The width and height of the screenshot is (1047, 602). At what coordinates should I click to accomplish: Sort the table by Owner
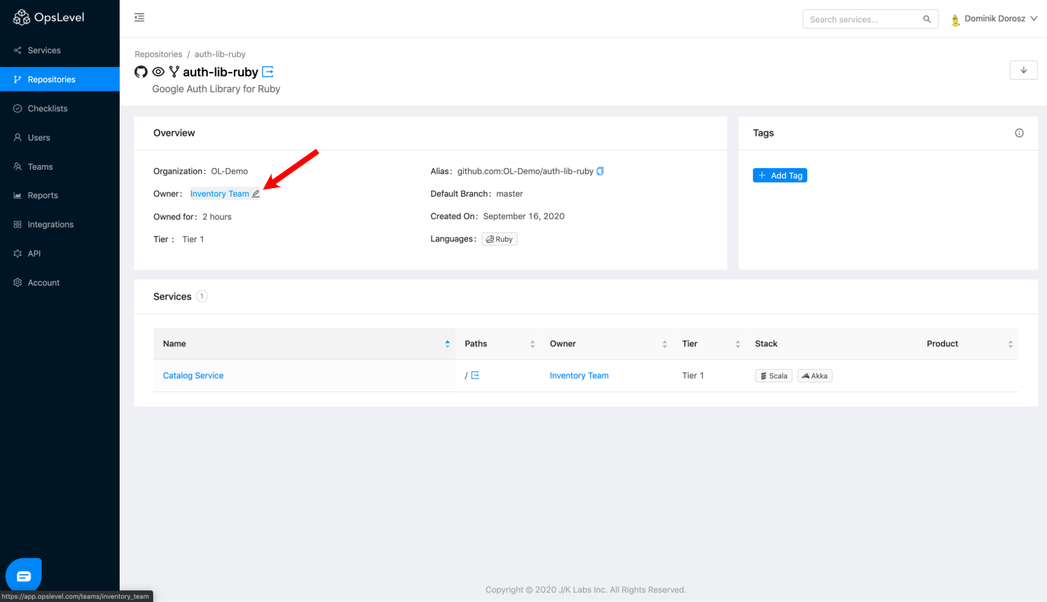click(x=607, y=344)
